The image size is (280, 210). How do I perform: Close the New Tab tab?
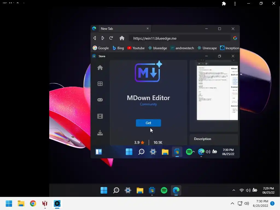pos(148,28)
